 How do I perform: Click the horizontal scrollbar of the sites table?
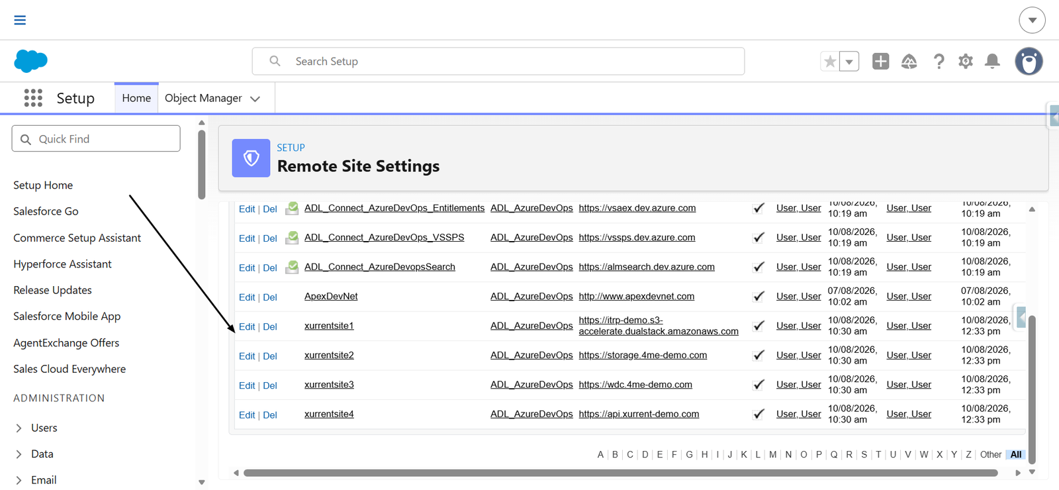(620, 473)
